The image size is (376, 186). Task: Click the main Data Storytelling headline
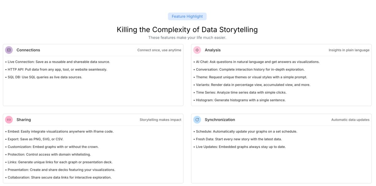click(x=187, y=30)
